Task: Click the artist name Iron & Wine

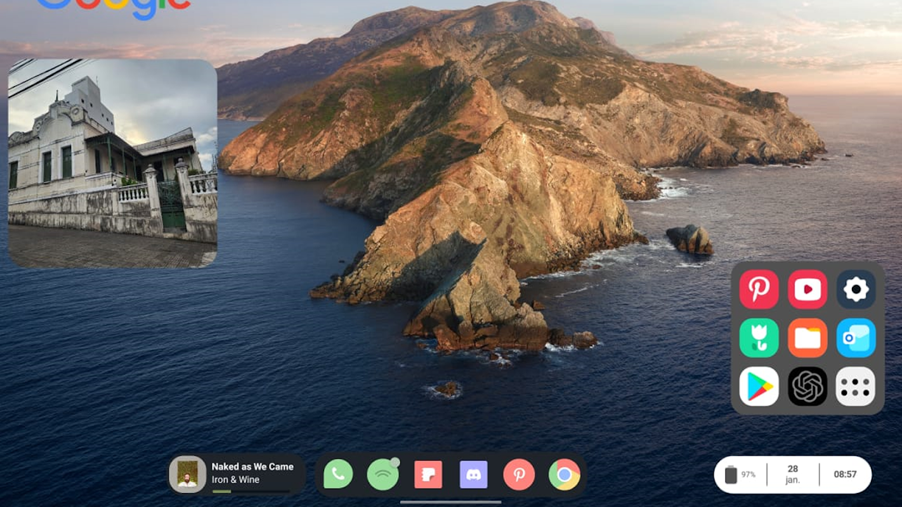Action: [235, 480]
